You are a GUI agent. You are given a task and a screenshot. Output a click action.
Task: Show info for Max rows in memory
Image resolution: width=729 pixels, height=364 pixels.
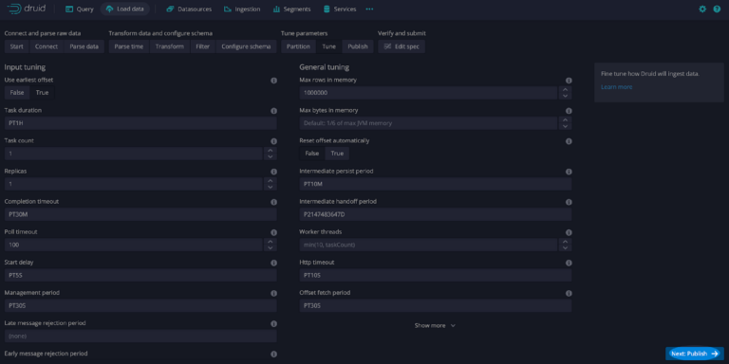[569, 81]
